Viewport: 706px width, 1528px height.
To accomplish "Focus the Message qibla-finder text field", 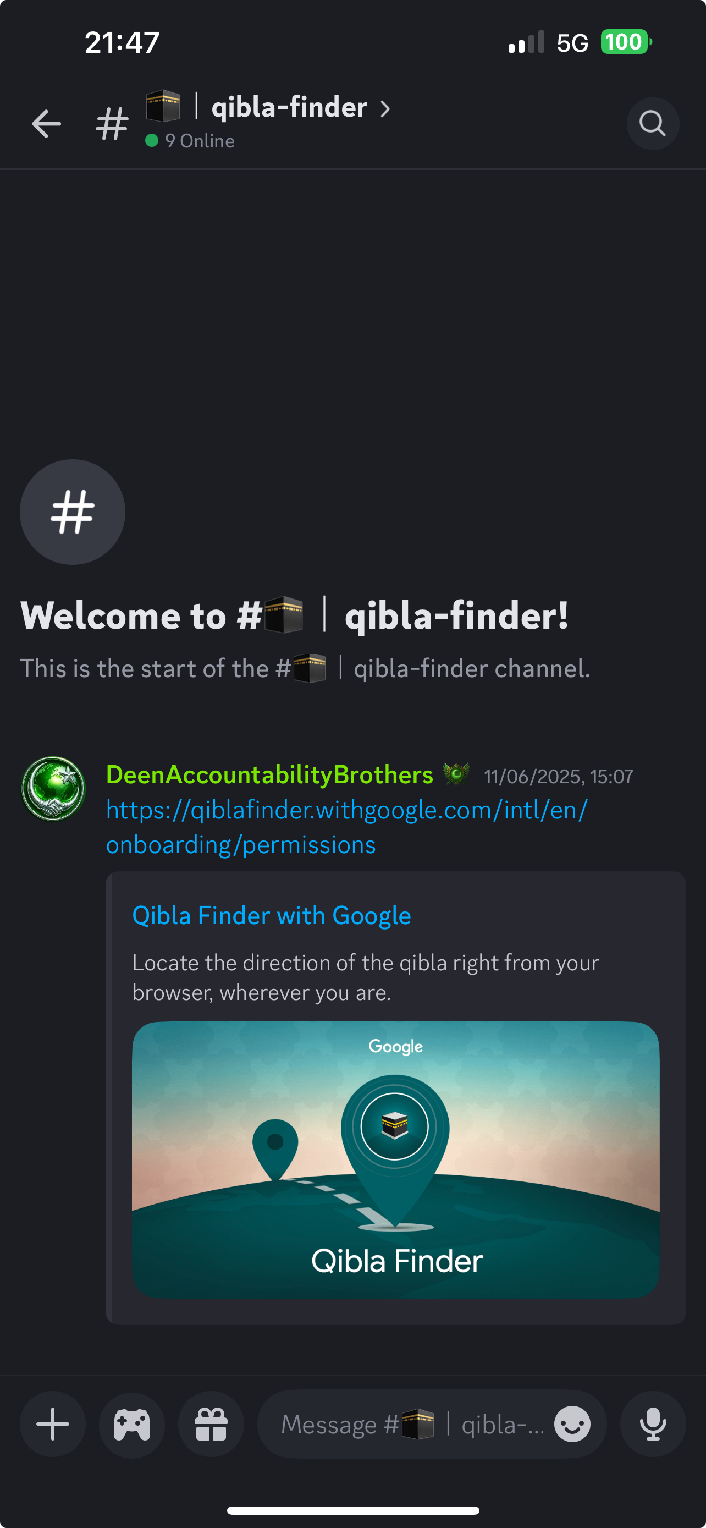I will [x=413, y=1424].
